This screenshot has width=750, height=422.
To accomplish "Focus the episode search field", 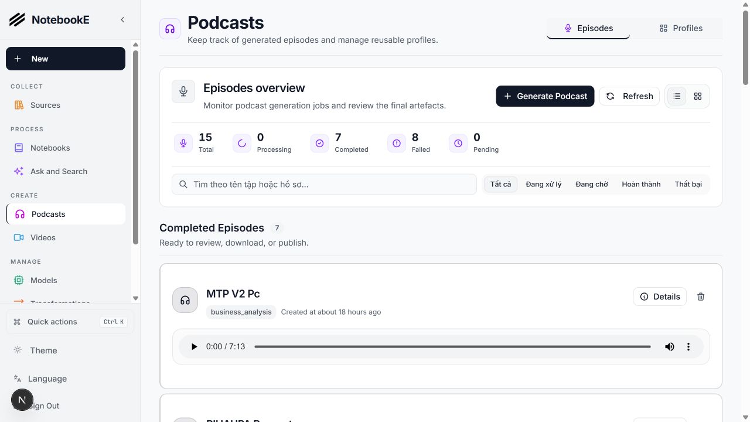I will (324, 184).
